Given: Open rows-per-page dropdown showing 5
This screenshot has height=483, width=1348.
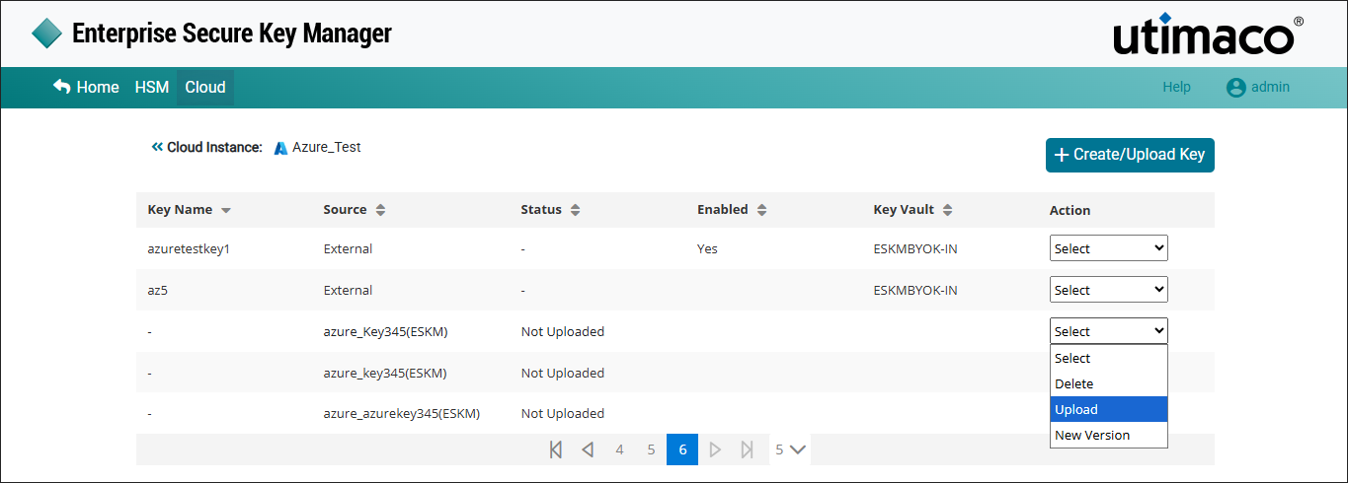Looking at the screenshot, I should pos(790,449).
